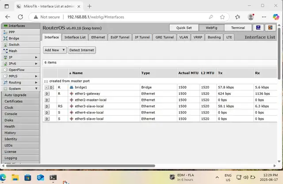Screen dimensions: 283x184
Task: Sort the table by Name column
Action: [x=104, y=73]
